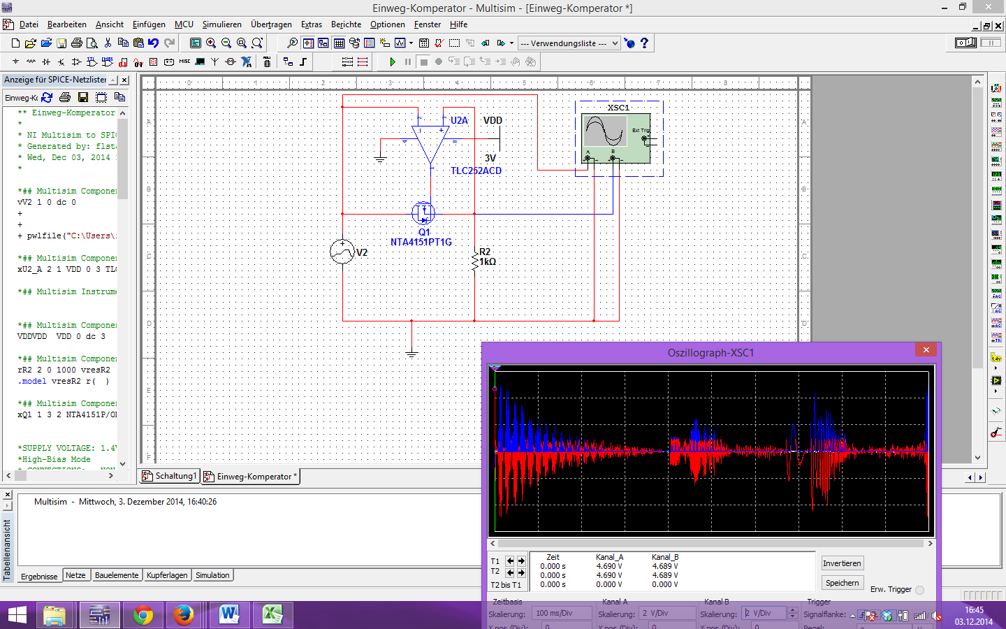The height and width of the screenshot is (629, 1006).
Task: Toggle the simulation switch at top right
Action: [x=966, y=43]
